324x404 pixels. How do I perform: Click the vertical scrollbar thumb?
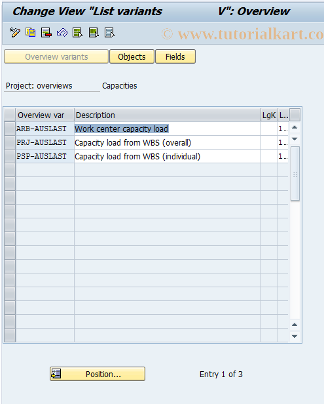point(295,173)
